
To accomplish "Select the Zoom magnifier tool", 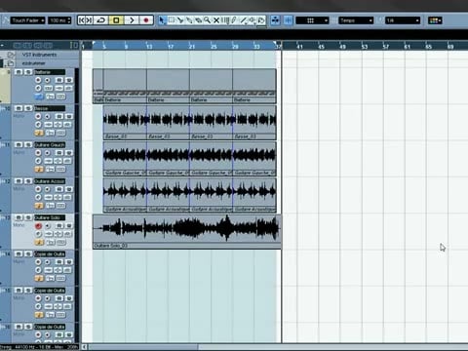I will tap(207, 20).
